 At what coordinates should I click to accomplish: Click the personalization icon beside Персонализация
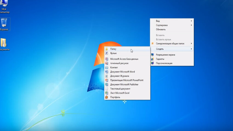(x=152, y=63)
